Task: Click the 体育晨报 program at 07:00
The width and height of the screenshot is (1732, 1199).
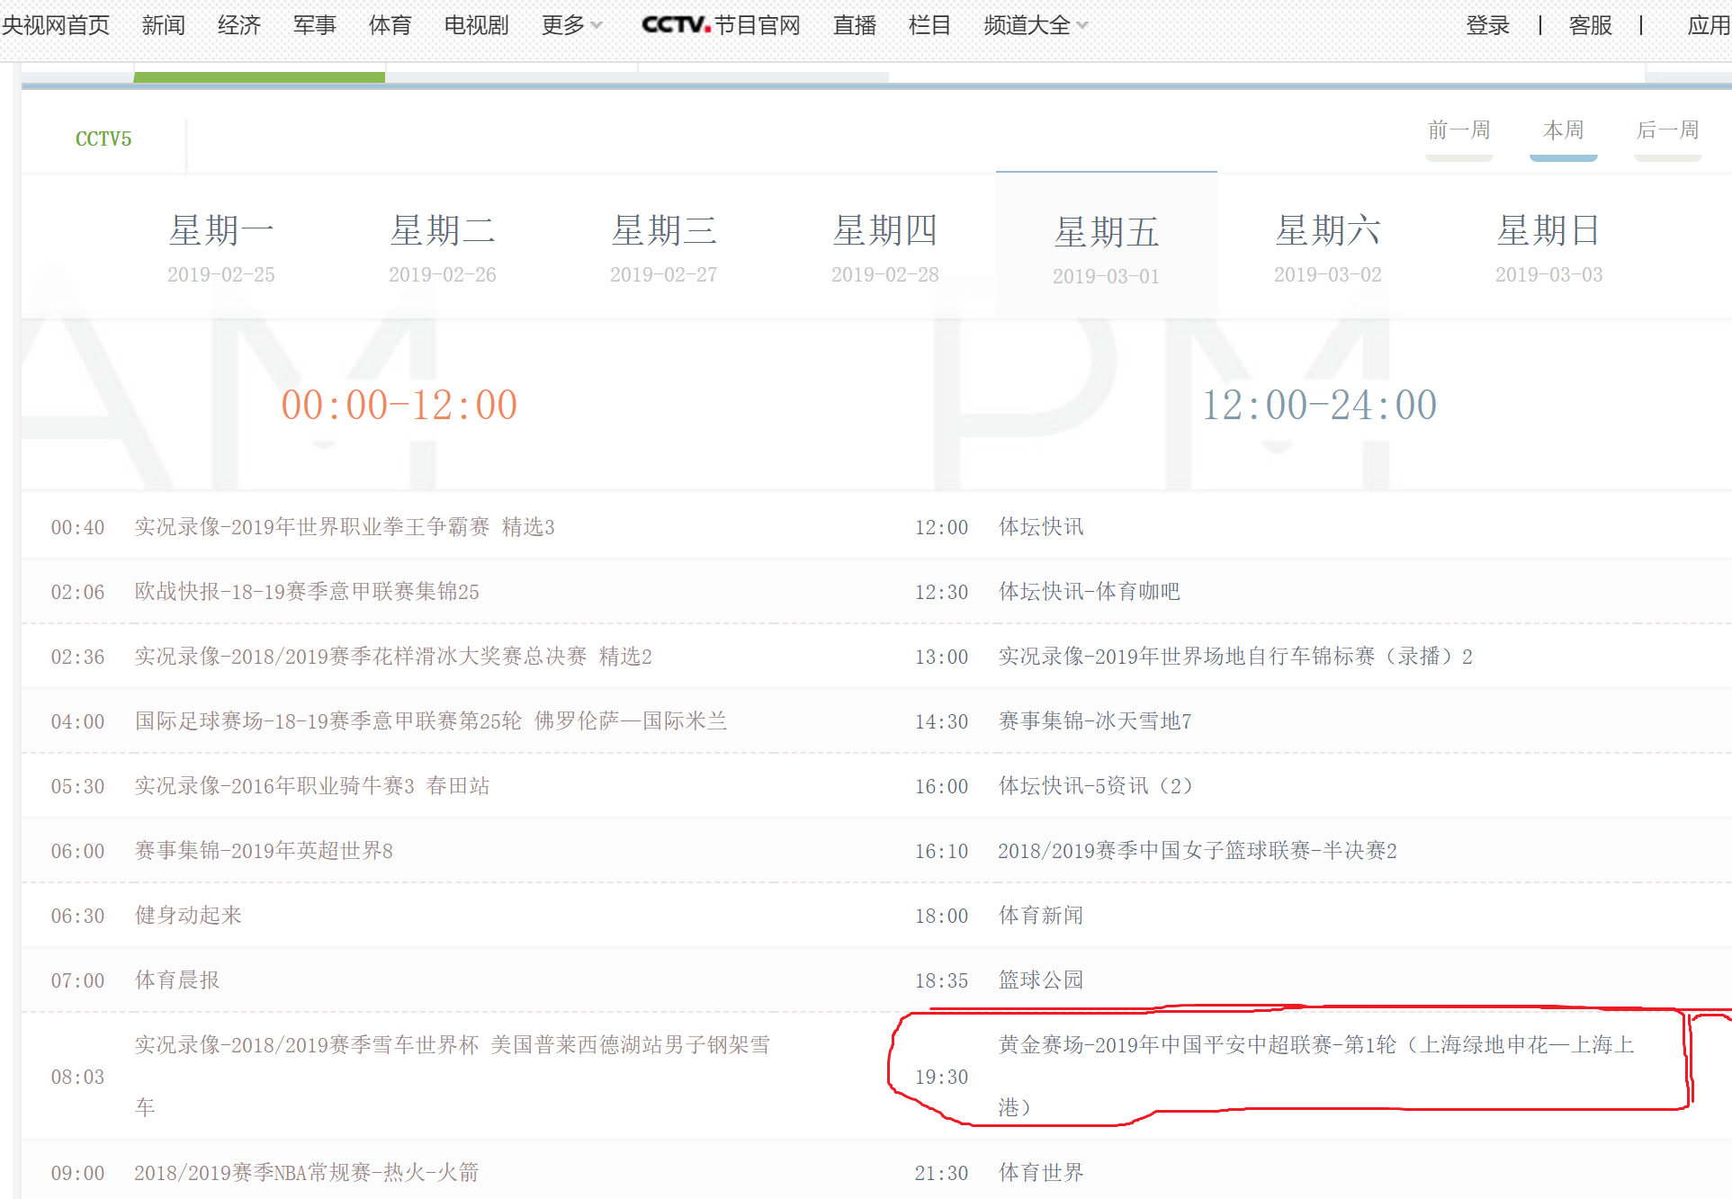Action: (x=177, y=980)
